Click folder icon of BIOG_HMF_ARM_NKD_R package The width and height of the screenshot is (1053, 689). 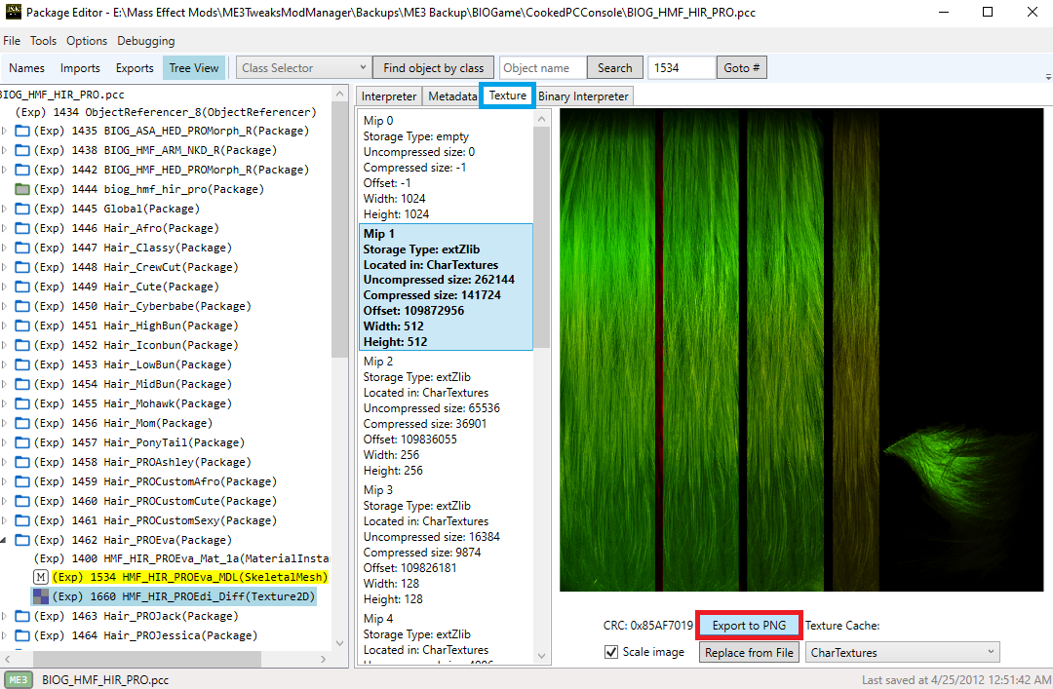[x=22, y=150]
